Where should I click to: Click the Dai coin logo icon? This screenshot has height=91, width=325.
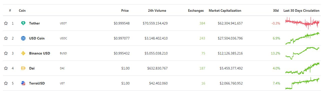(23, 68)
